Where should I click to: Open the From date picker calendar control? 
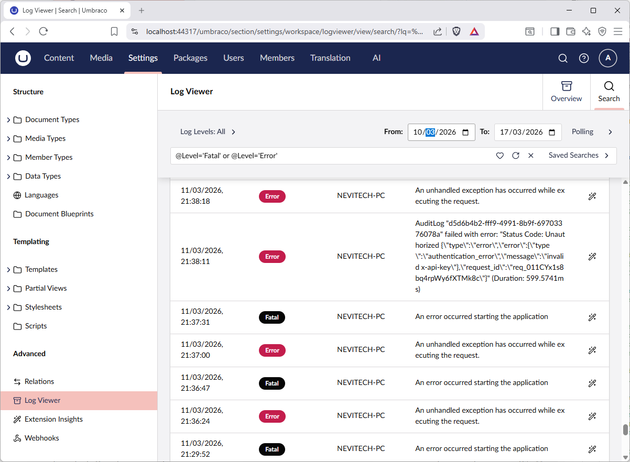coord(465,132)
